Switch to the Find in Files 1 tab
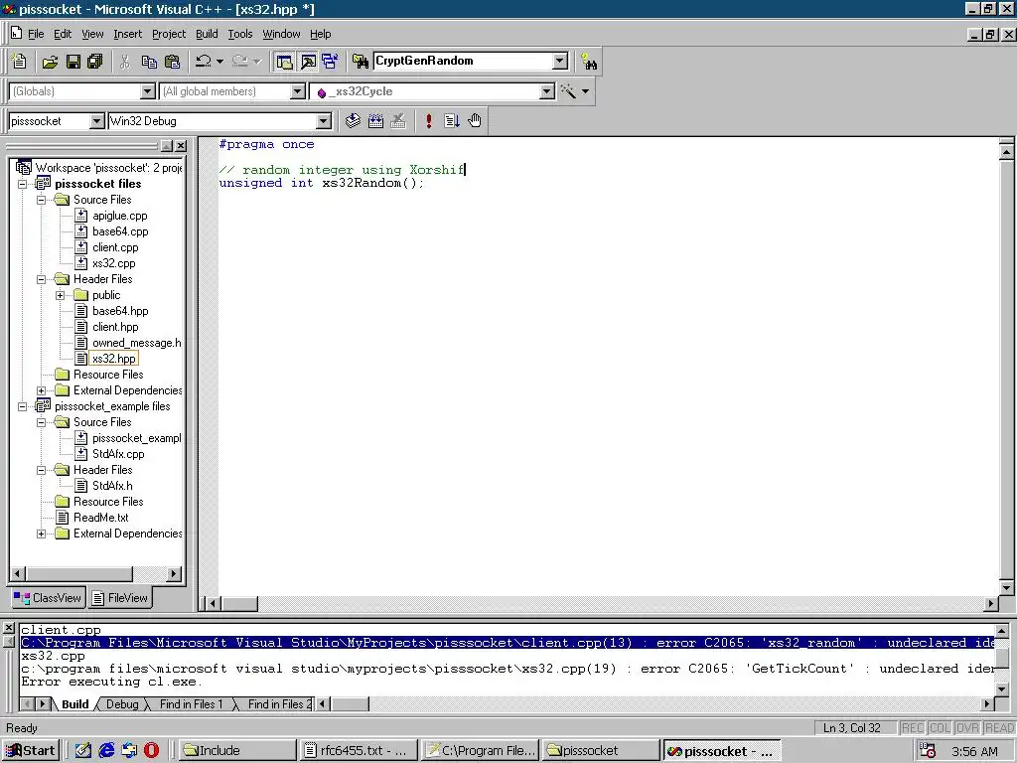 (x=191, y=704)
